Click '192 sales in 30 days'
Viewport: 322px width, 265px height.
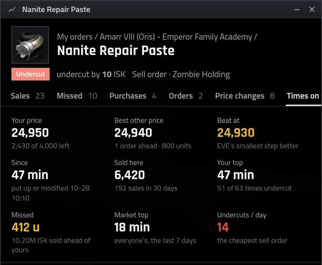(146, 188)
